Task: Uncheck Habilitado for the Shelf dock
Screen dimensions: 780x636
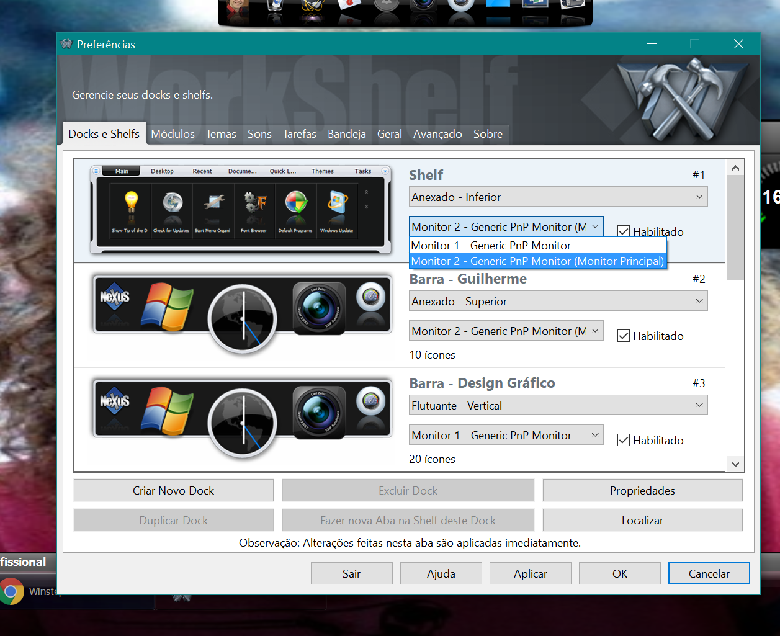Action: [624, 231]
